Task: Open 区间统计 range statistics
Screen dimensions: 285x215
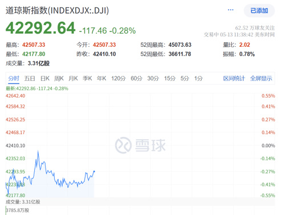Action: pyautogui.click(x=234, y=78)
